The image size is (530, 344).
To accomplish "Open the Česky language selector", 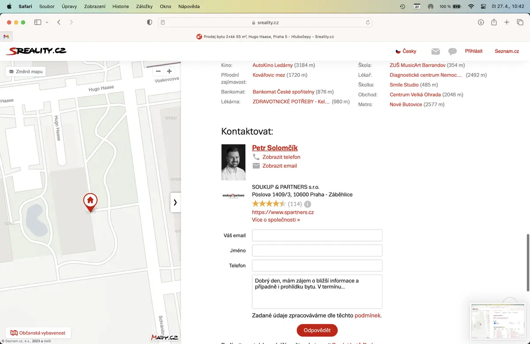I will 406,51.
